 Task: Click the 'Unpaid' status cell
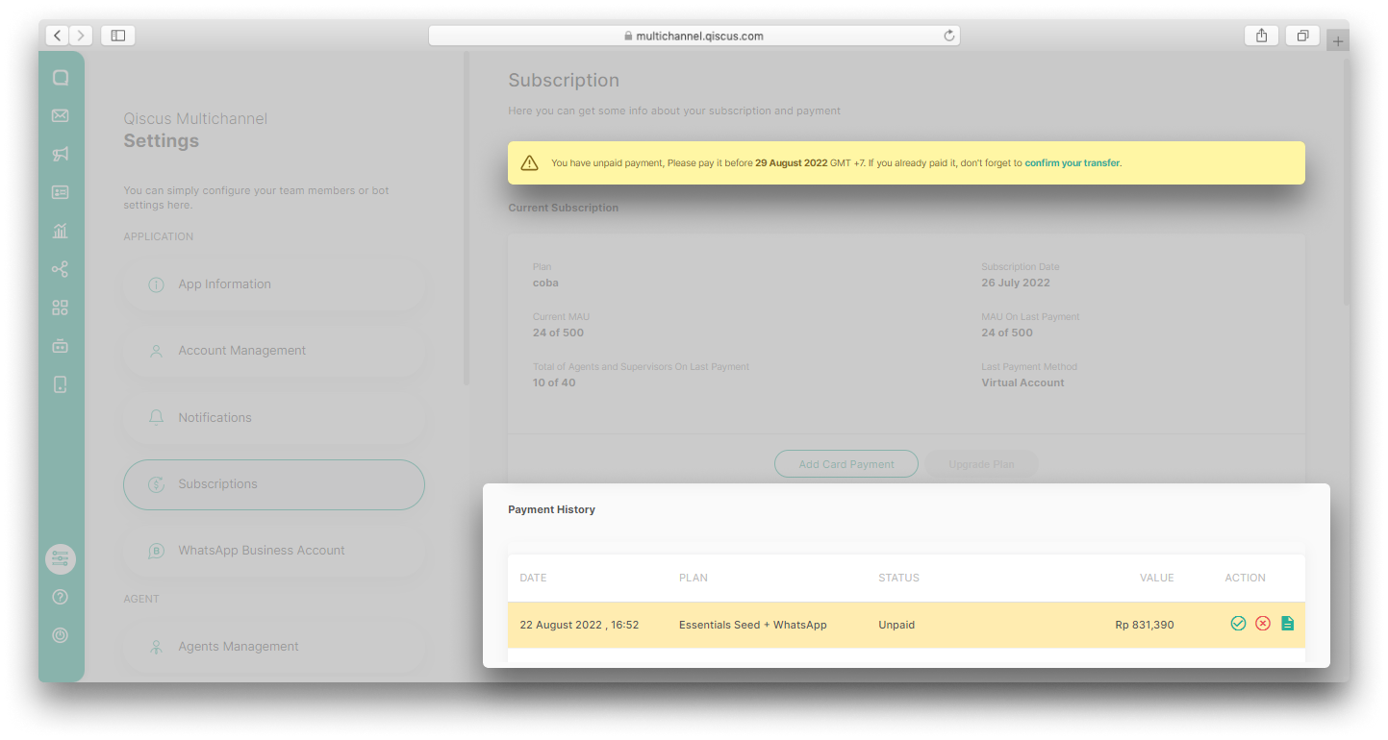pyautogui.click(x=896, y=625)
